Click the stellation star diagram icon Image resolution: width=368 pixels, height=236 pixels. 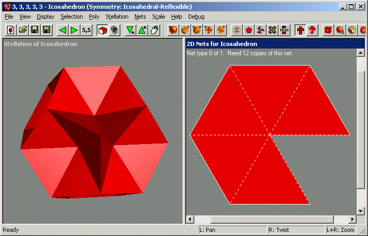coord(272,30)
